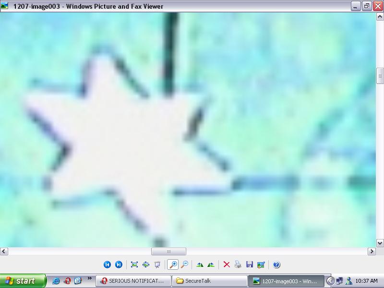Click the horizontal scrollbar right arrow
384x288 pixels.
click(x=372, y=251)
